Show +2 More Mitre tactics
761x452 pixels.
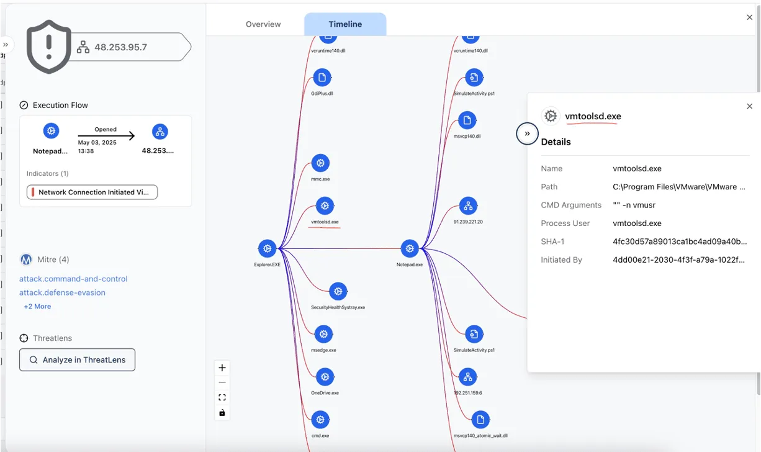pos(37,306)
